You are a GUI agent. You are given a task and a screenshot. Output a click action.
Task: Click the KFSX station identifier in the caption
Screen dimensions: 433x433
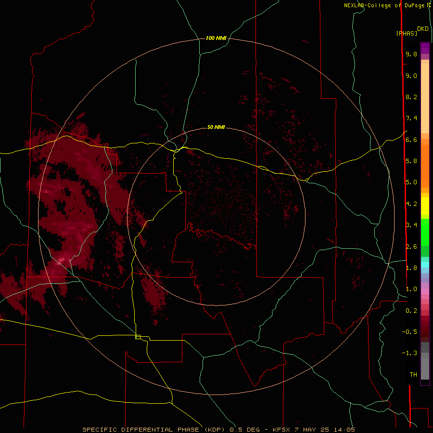tap(281, 430)
